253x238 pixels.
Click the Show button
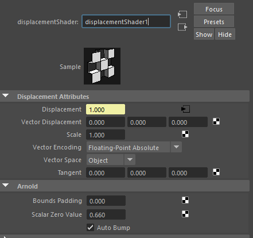tap(204, 34)
